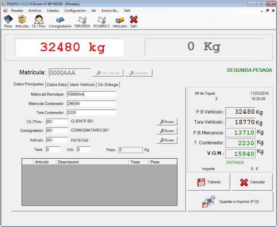Viewport: 277px width, 227px height.
Task: Switch to the Ident. Vehículo tab
Action: [x=82, y=85]
